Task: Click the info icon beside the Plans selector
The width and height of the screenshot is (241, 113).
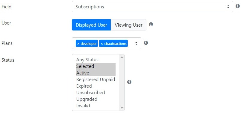Action: [146, 43]
